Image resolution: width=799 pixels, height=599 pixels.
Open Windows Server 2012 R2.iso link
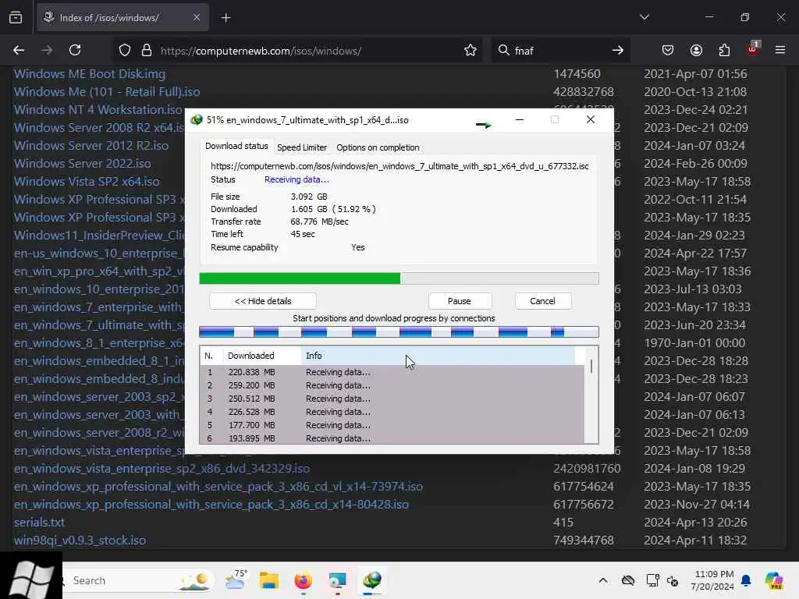[x=91, y=146]
